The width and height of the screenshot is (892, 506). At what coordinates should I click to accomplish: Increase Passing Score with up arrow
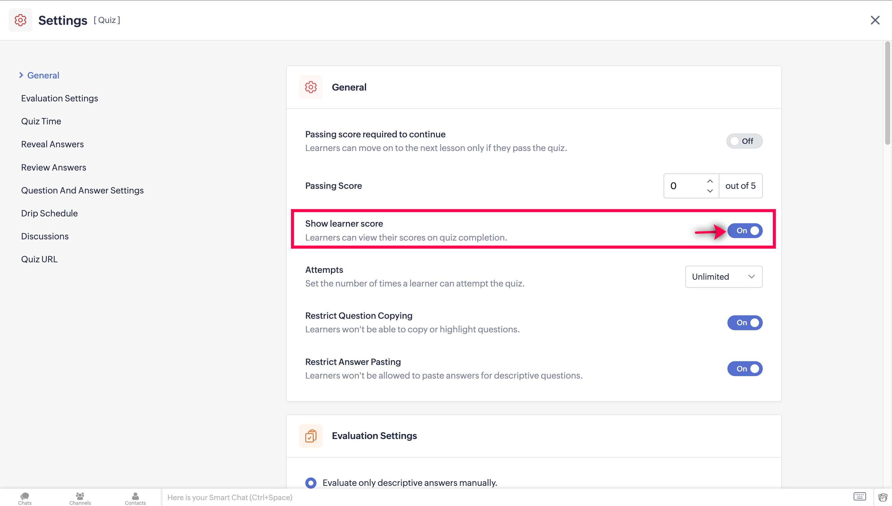point(710,181)
